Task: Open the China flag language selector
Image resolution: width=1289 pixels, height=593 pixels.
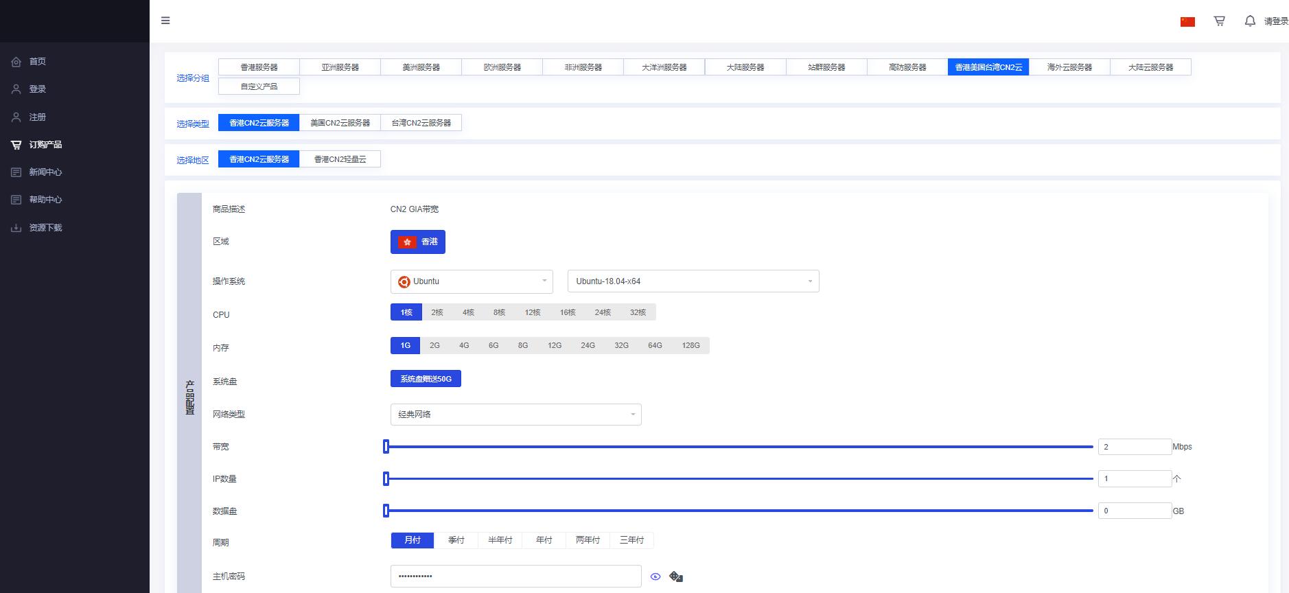Action: coord(1187,22)
